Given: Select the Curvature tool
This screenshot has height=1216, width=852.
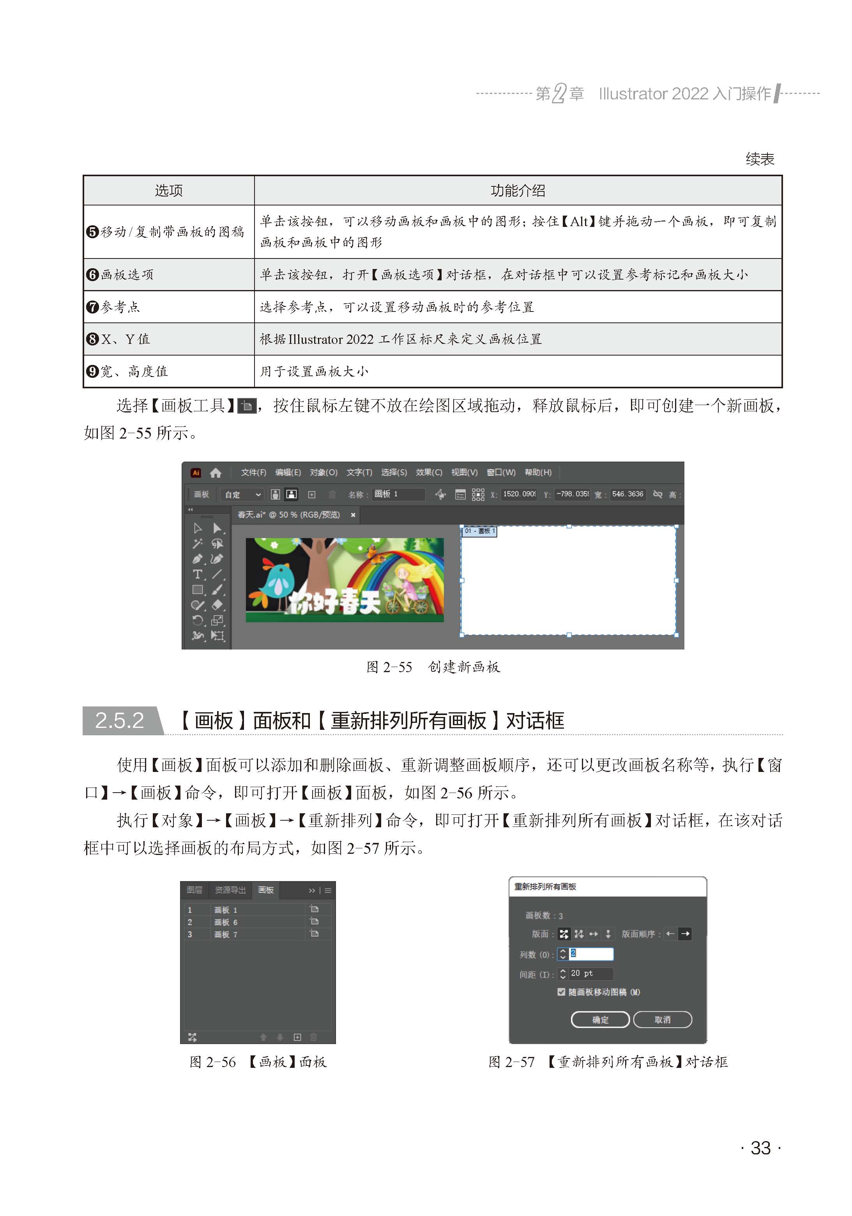Looking at the screenshot, I should (217, 559).
